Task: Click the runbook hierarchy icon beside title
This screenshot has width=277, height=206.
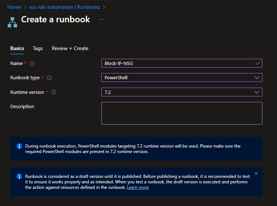Action: point(12,22)
